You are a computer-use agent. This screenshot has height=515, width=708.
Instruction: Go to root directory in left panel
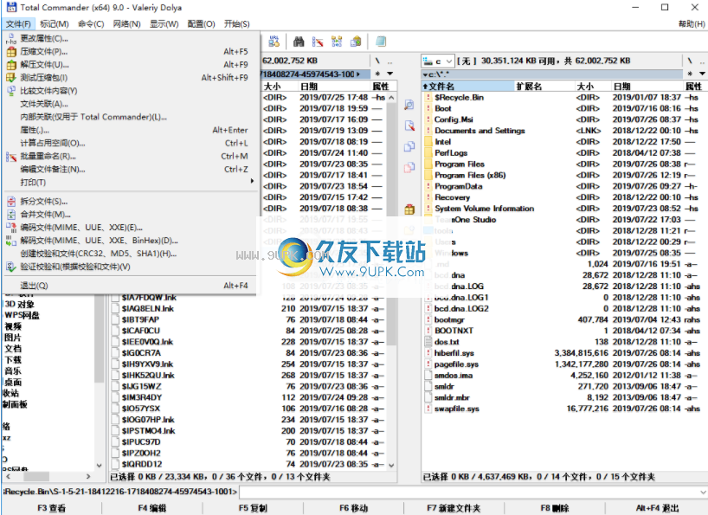(x=377, y=61)
